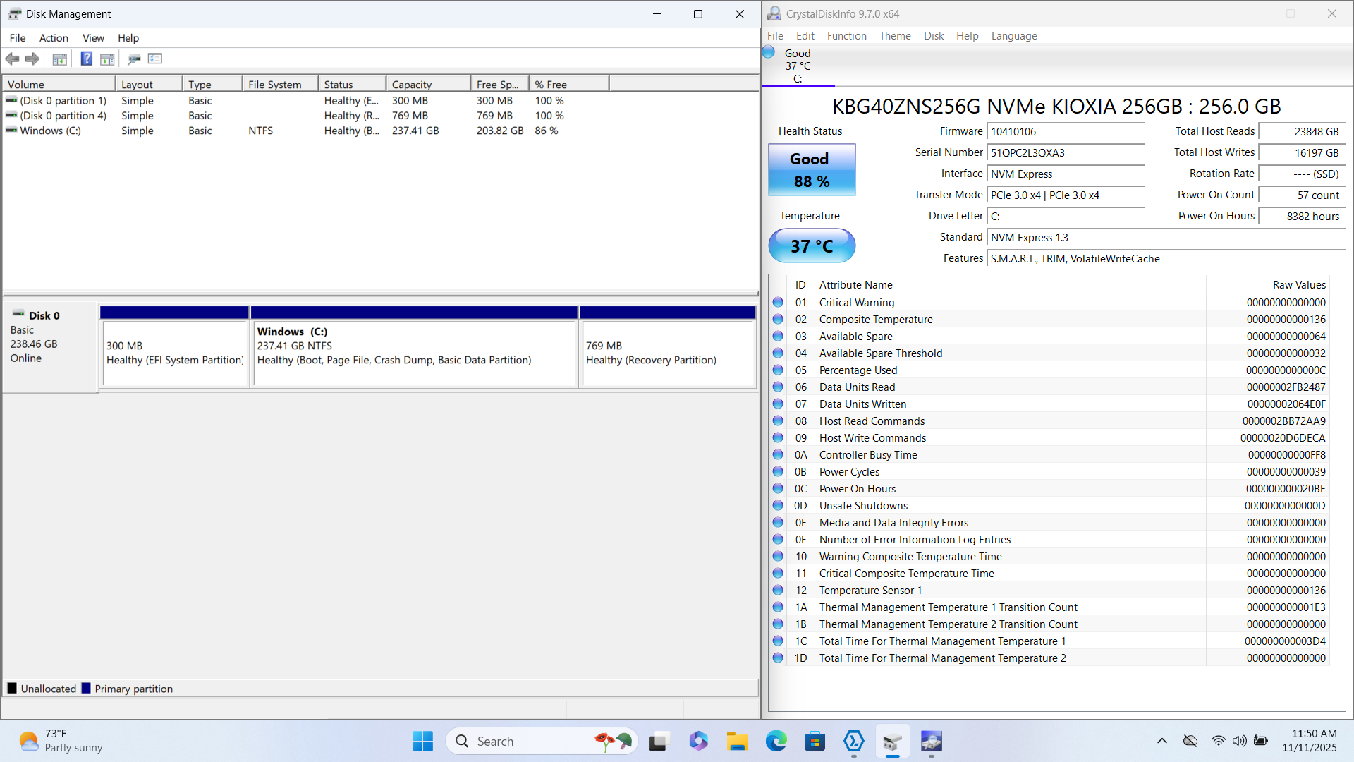1354x762 pixels.
Task: Open Microsoft Edge from the taskbar
Action: pos(776,741)
